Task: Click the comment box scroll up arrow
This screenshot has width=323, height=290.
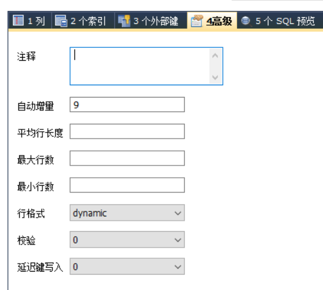Action: 216,56
